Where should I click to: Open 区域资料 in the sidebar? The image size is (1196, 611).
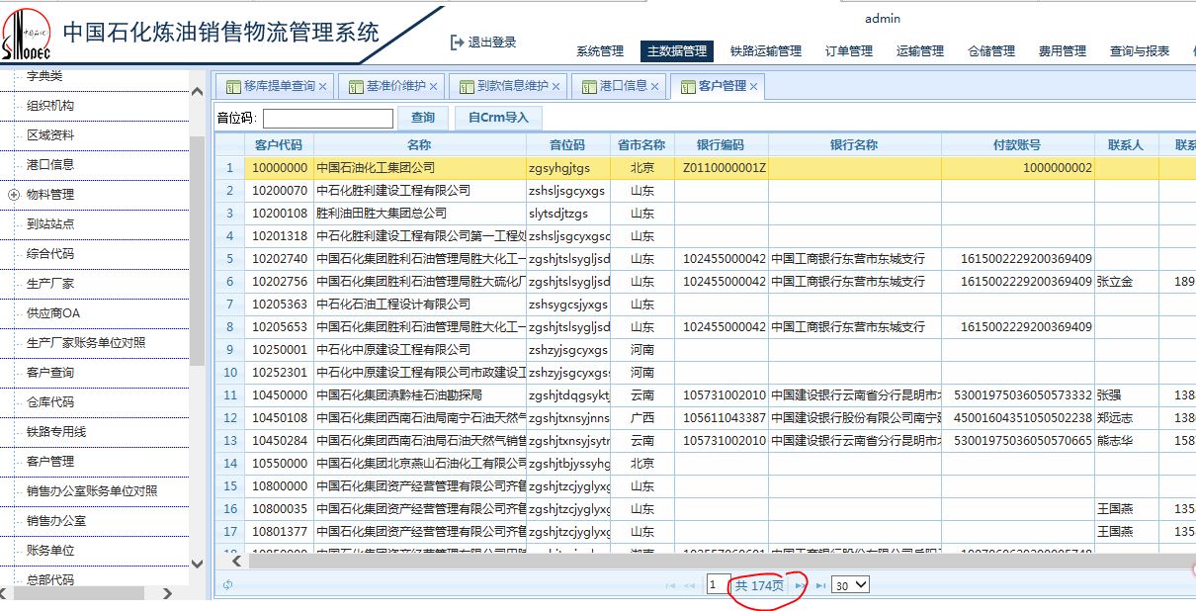click(x=50, y=135)
